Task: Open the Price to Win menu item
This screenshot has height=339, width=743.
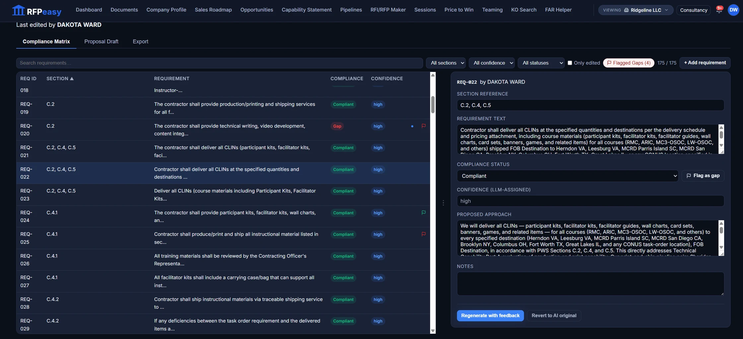Action: pyautogui.click(x=459, y=10)
